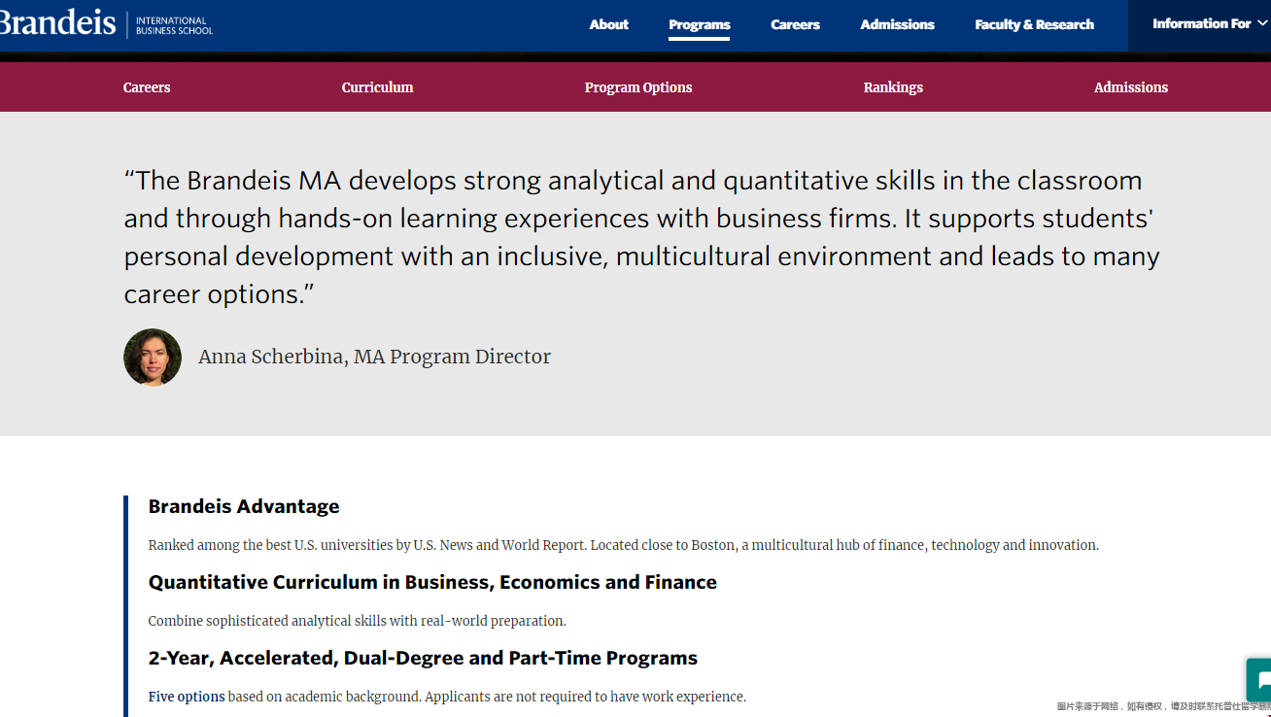This screenshot has height=717, width=1271.
Task: Click the 2-Year, Accelerated, Dual-Degree heading
Action: 423,658
